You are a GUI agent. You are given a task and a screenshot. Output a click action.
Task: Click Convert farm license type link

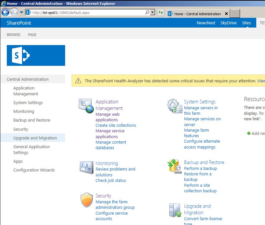[x=203, y=221]
